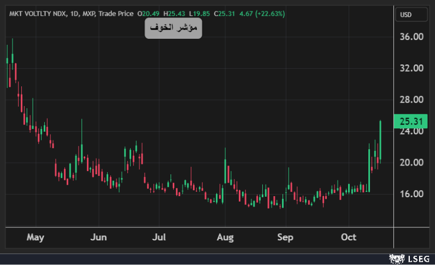Click the 28.00 price axis label
This screenshot has width=435, height=265.
point(412,100)
